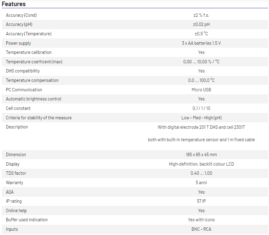Click the Accuracy (Cond) row label
The width and height of the screenshot is (269, 235).
coord(21,15)
